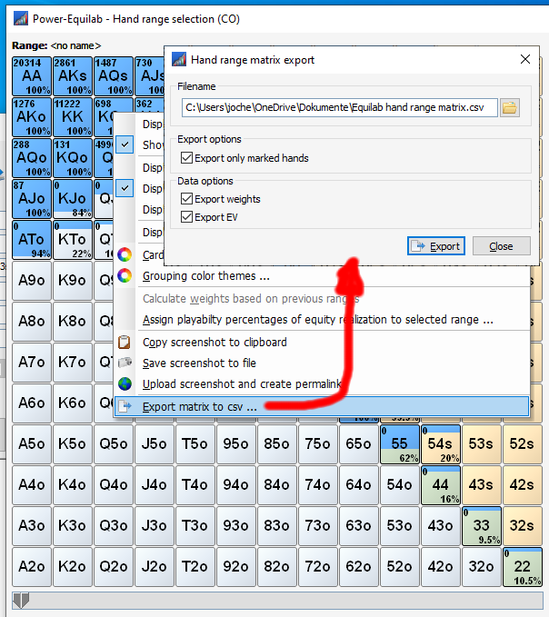
Task: Select the KQo hand cell
Action: point(73,158)
